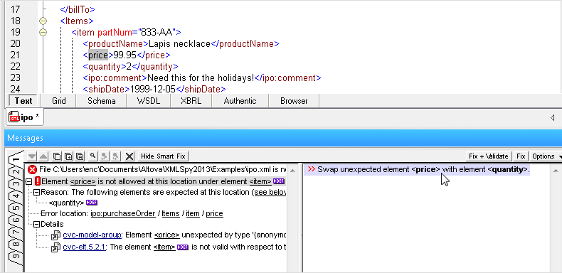The height and width of the screenshot is (273, 562).
Task: Click the Messages panel title bar
Action: click(x=283, y=138)
